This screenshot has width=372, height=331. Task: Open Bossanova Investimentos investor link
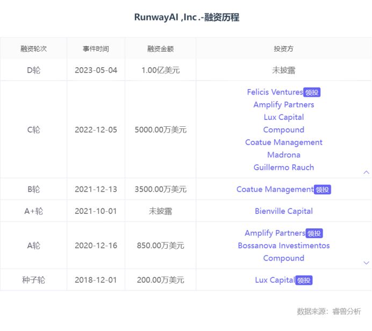point(283,246)
